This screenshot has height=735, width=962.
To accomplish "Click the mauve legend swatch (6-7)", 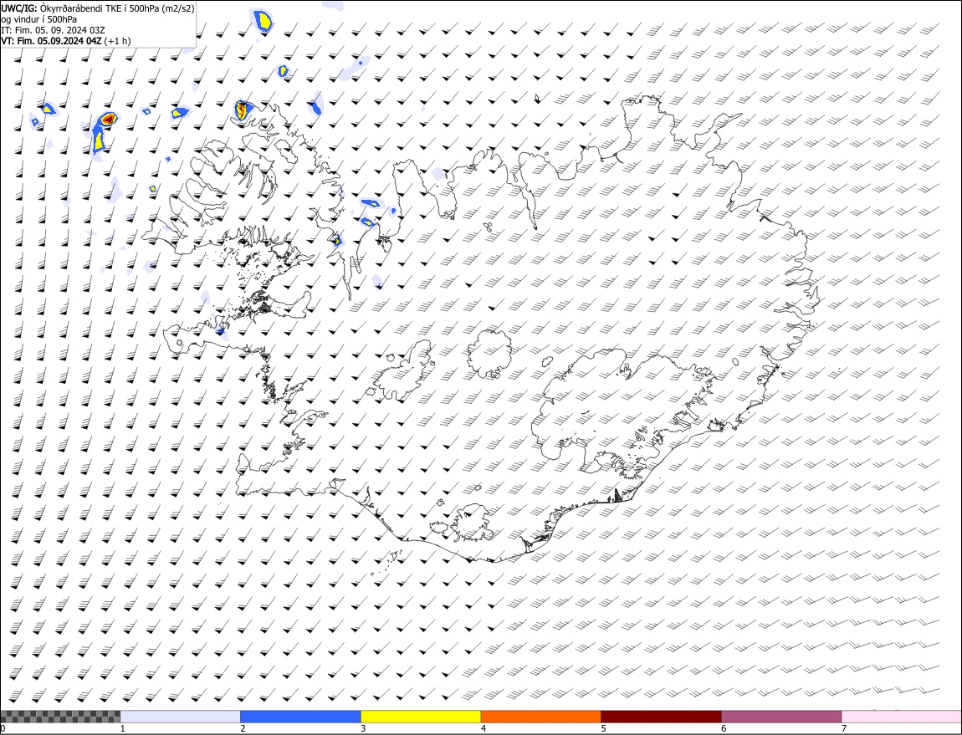I will [781, 717].
